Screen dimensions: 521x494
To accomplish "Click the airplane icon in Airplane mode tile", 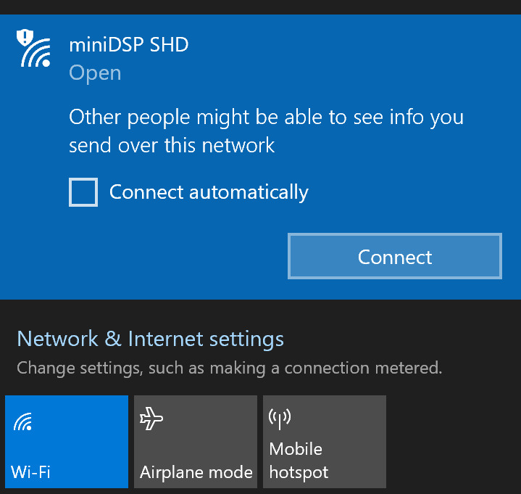I will [151, 418].
